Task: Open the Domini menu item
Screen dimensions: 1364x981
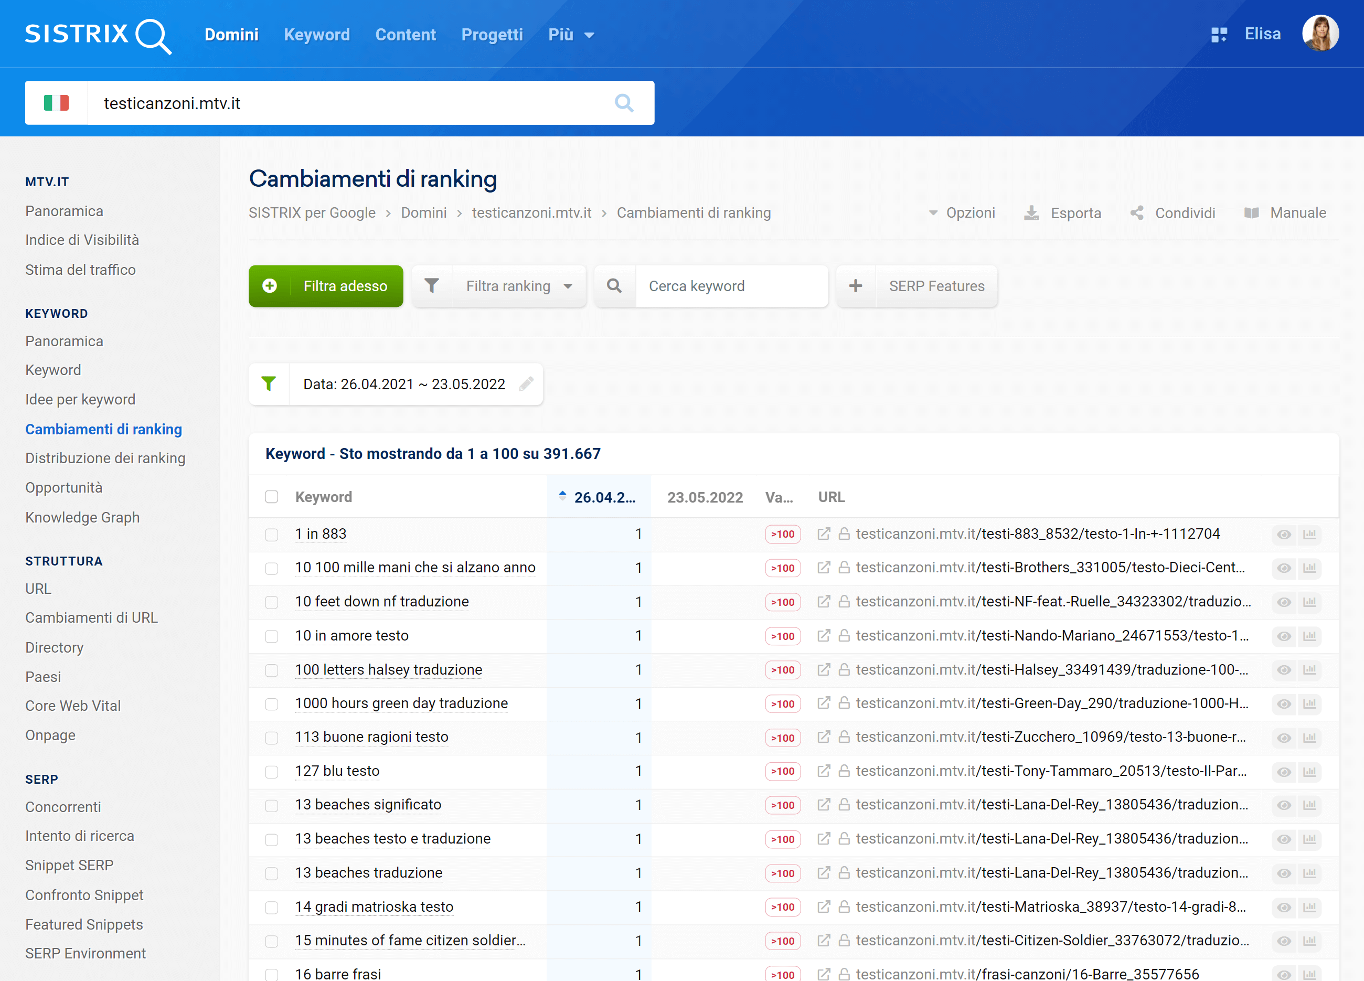Action: (x=231, y=34)
